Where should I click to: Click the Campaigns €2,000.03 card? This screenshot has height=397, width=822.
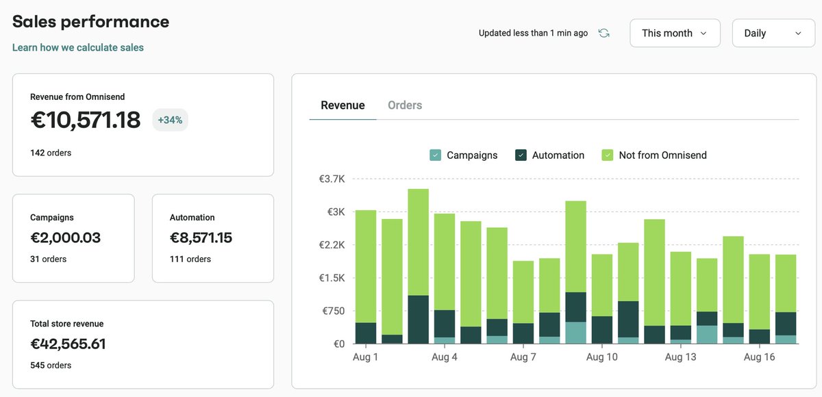(x=73, y=238)
